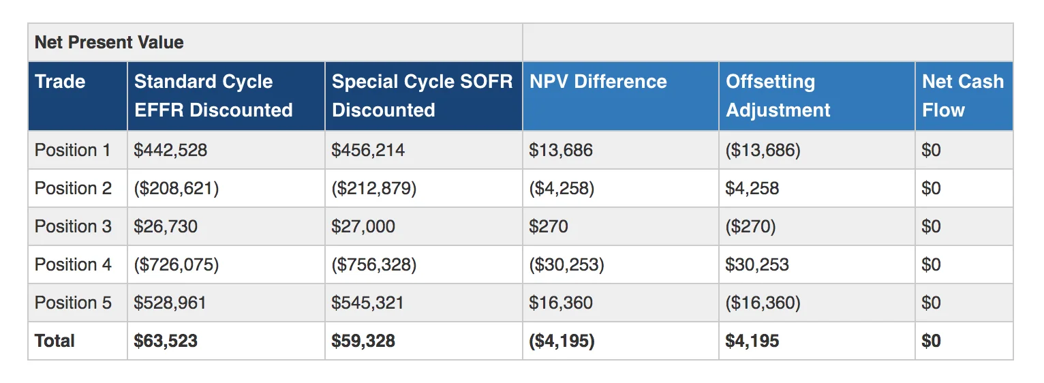This screenshot has width=1044, height=383.
Task: Select the ($212,879) SOFR discounted cell
Action: (373, 188)
